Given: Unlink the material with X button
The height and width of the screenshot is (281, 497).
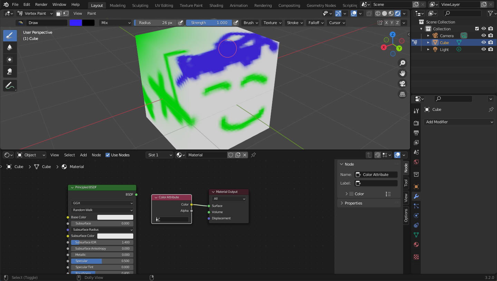Looking at the screenshot, I should (x=245, y=155).
